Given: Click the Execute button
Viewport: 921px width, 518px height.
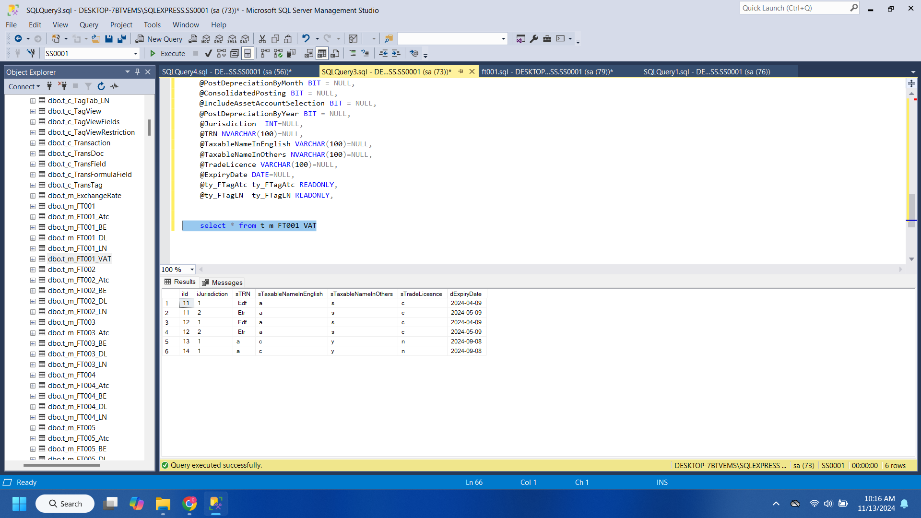Looking at the screenshot, I should point(167,54).
